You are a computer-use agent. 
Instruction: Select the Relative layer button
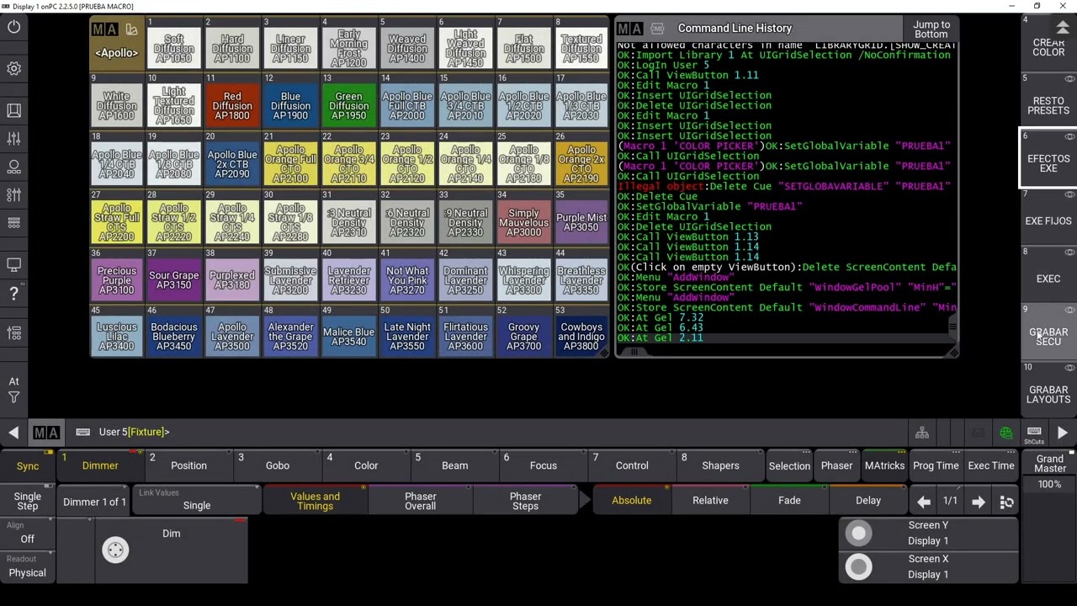710,500
